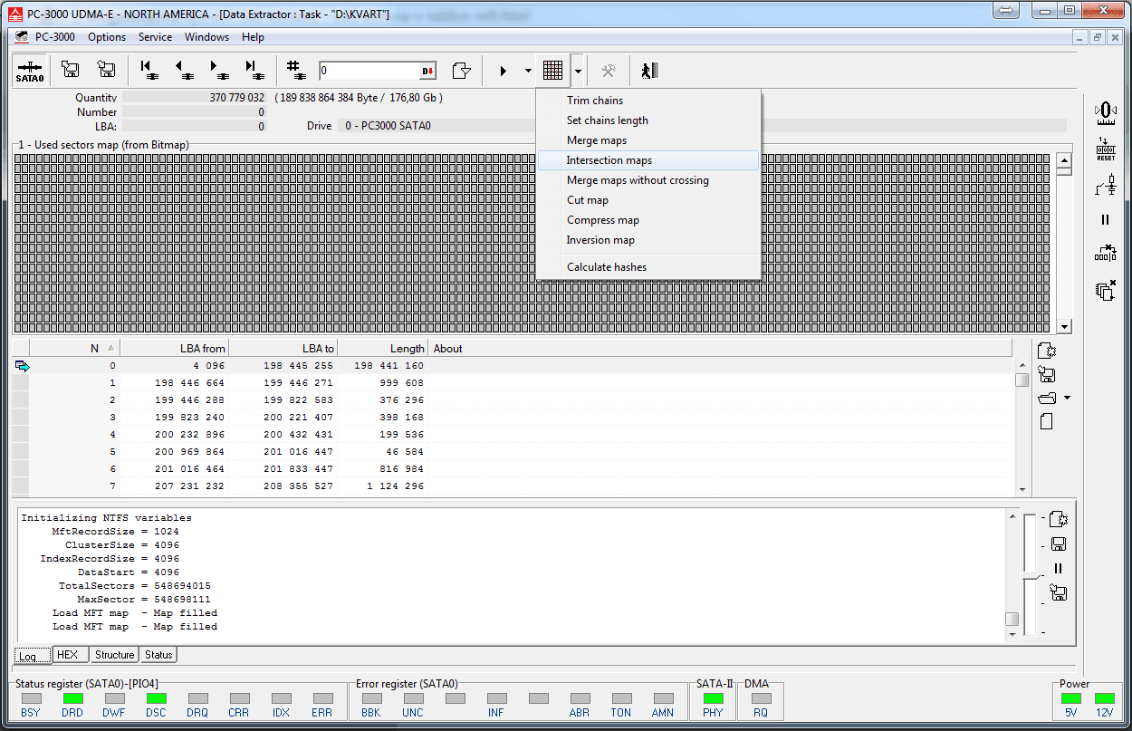Click the clear log page icon

click(1059, 520)
